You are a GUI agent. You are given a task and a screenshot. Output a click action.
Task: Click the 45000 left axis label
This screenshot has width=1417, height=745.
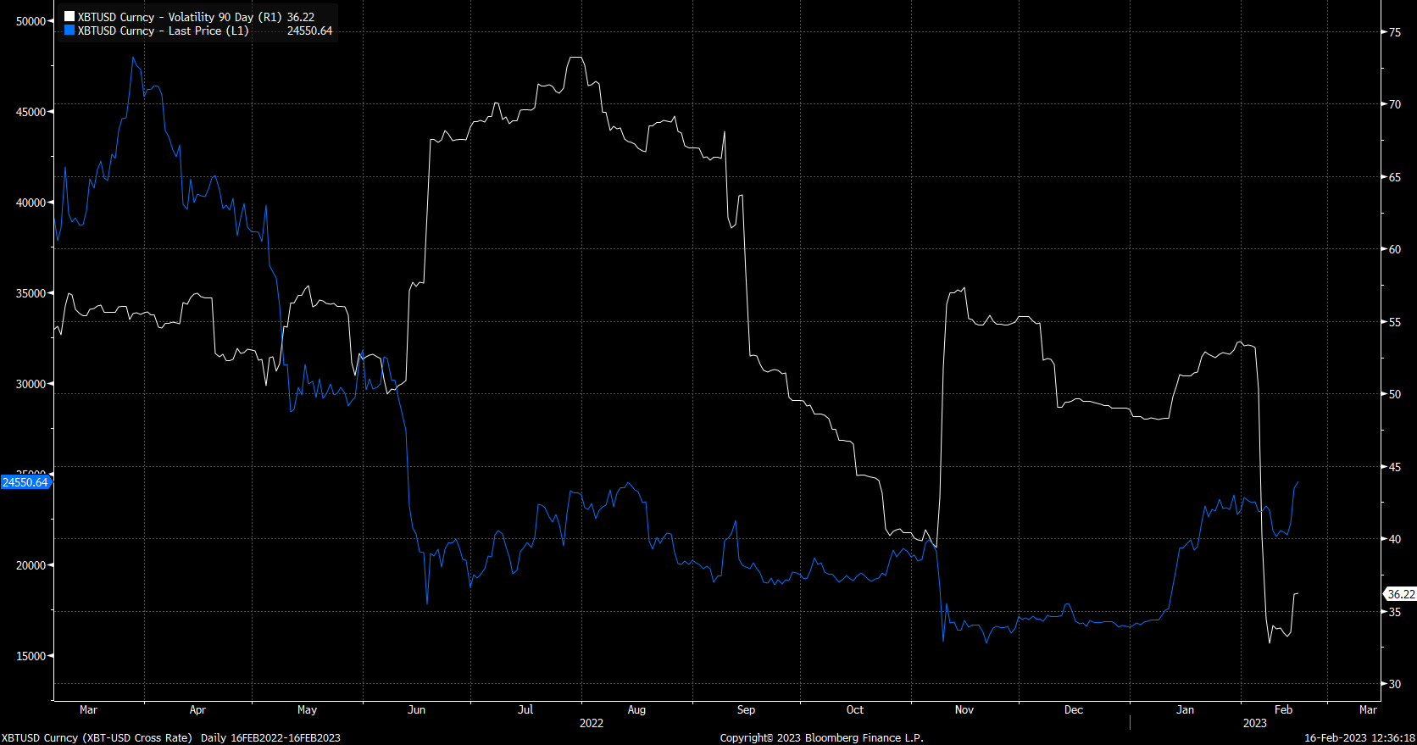(31, 112)
